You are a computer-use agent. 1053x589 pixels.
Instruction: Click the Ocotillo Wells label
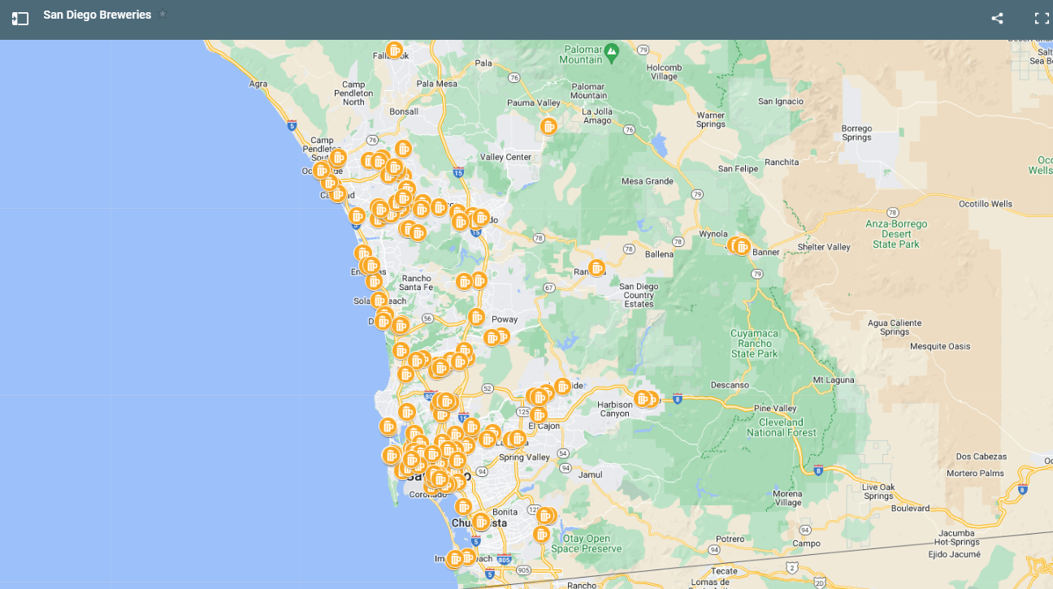tap(986, 204)
